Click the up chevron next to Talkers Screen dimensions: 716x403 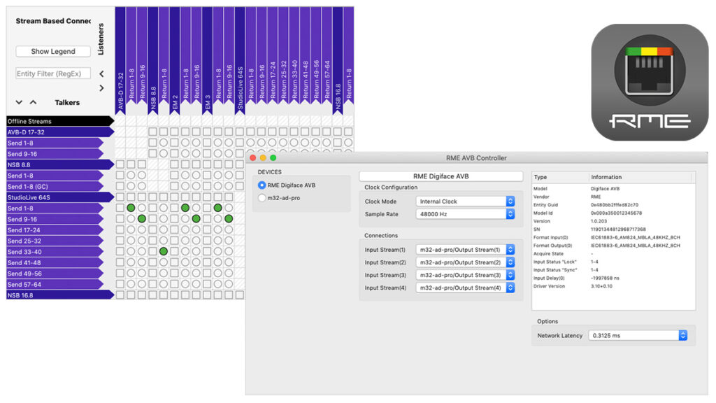coord(33,102)
